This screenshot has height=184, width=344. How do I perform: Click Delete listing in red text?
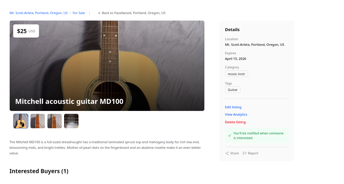coord(235,122)
